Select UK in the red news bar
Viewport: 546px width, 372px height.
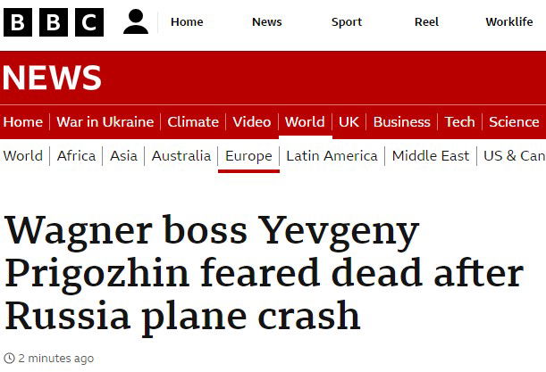pos(349,122)
